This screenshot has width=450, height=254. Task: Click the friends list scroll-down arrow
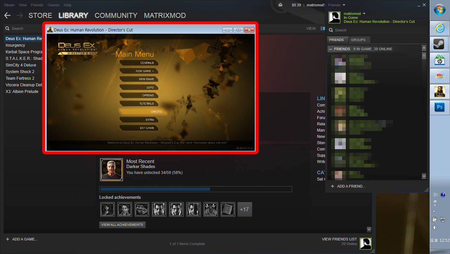click(x=424, y=177)
